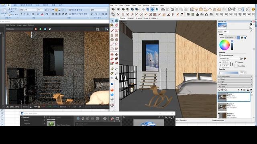Select the Protractor tool
The width and height of the screenshot is (257, 144).
112,74
